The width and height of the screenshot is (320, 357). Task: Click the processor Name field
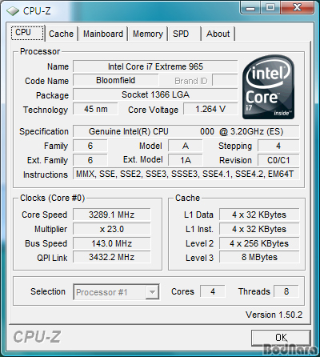click(x=155, y=66)
